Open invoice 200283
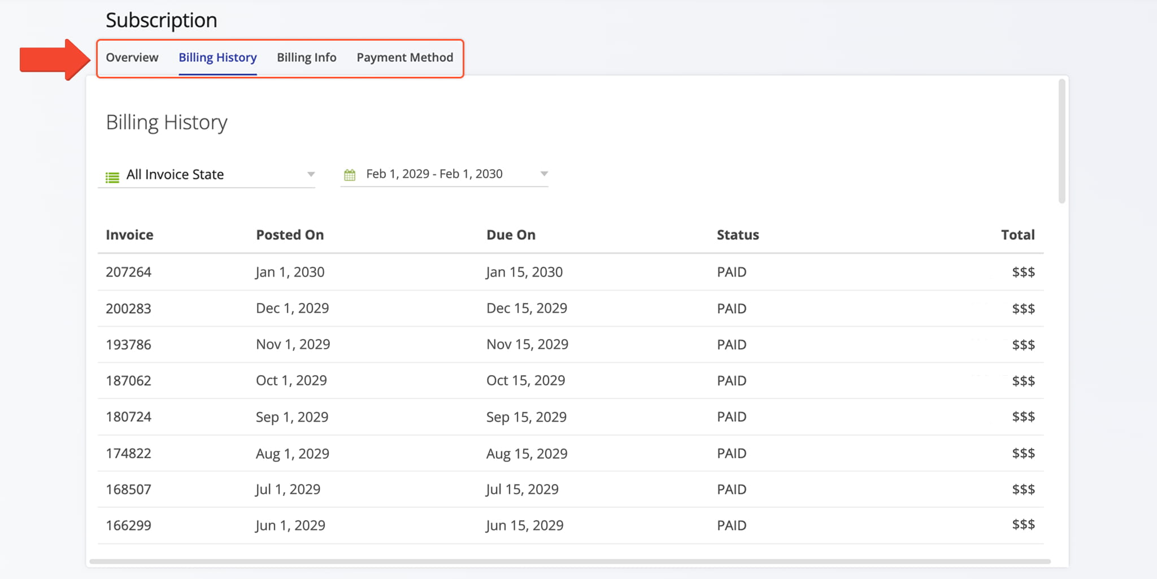The height and width of the screenshot is (579, 1157). point(129,309)
